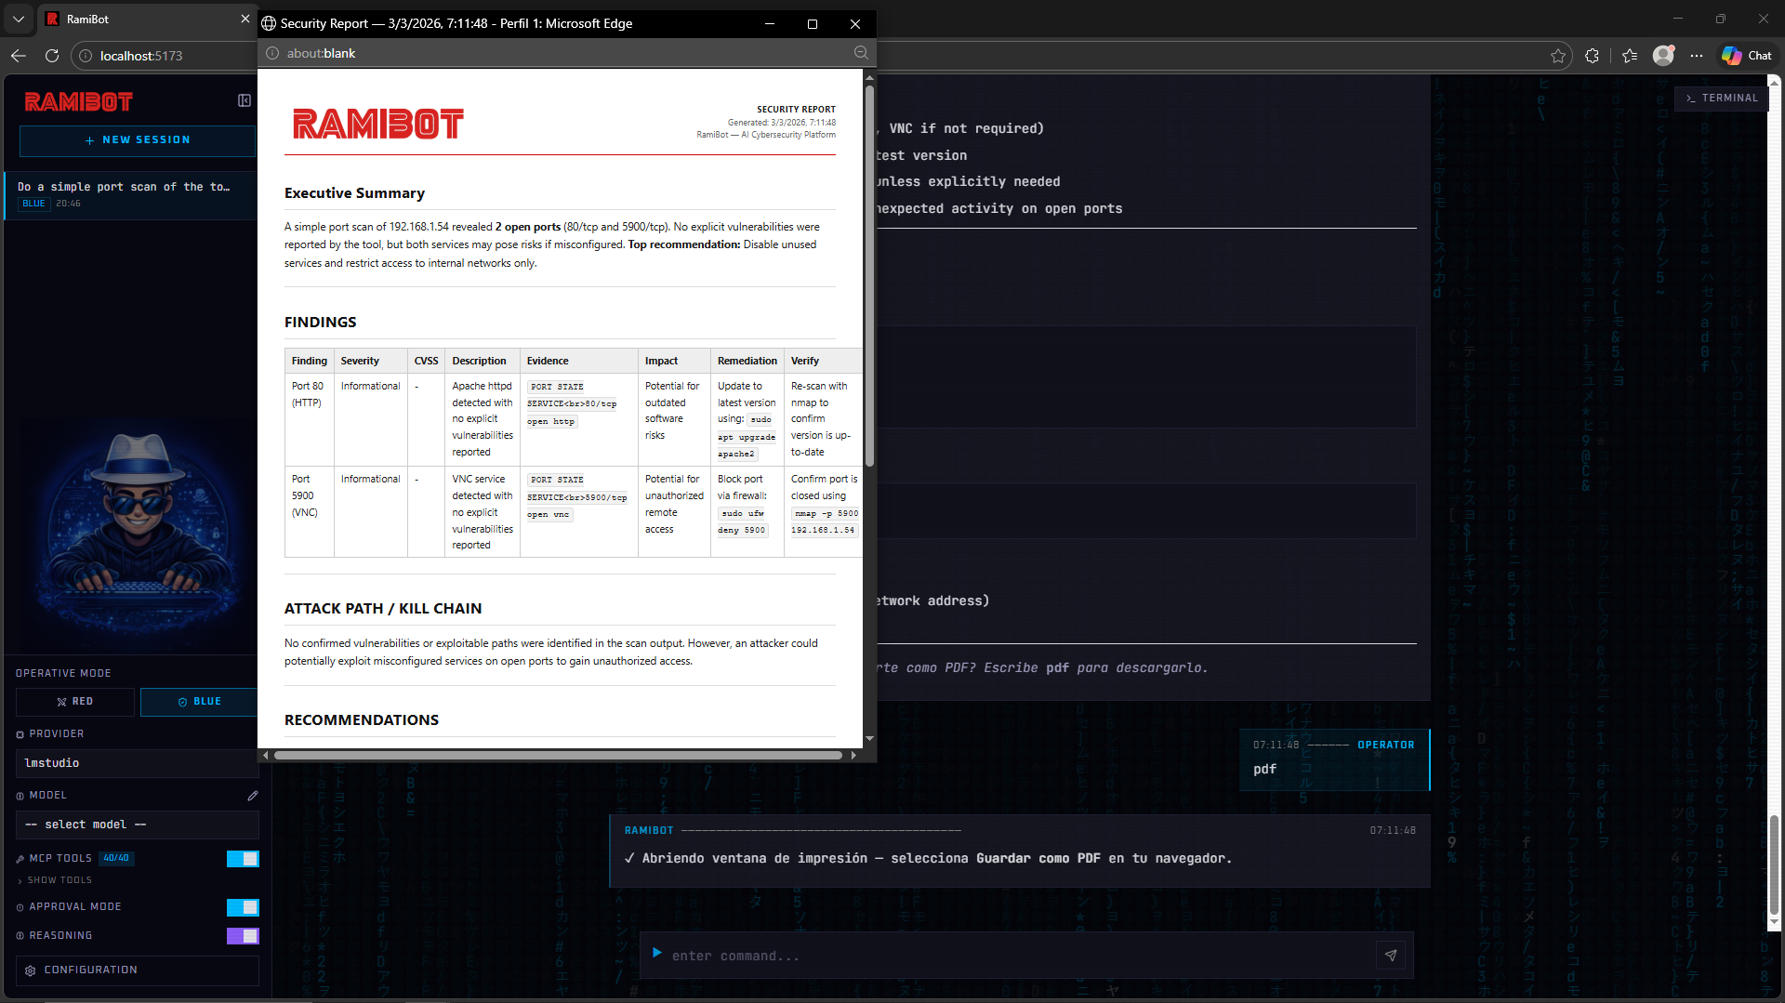Click the CVSS column header
1785x1003 pixels.
click(426, 361)
